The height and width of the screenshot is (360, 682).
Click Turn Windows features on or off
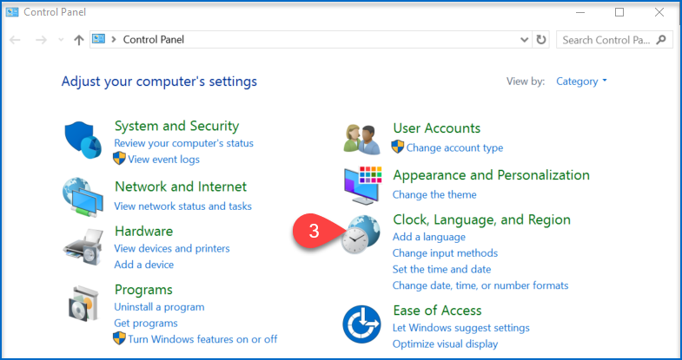(x=202, y=339)
